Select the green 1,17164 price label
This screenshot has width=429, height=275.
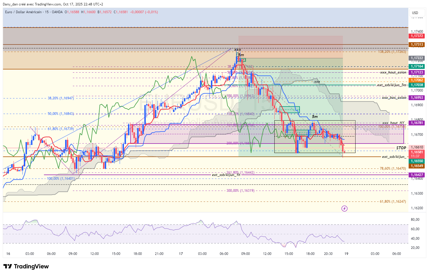(x=417, y=66)
